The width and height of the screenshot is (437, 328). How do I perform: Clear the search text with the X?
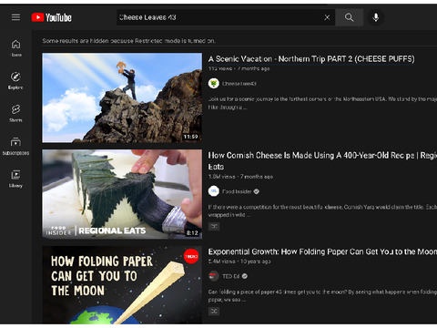point(327,17)
